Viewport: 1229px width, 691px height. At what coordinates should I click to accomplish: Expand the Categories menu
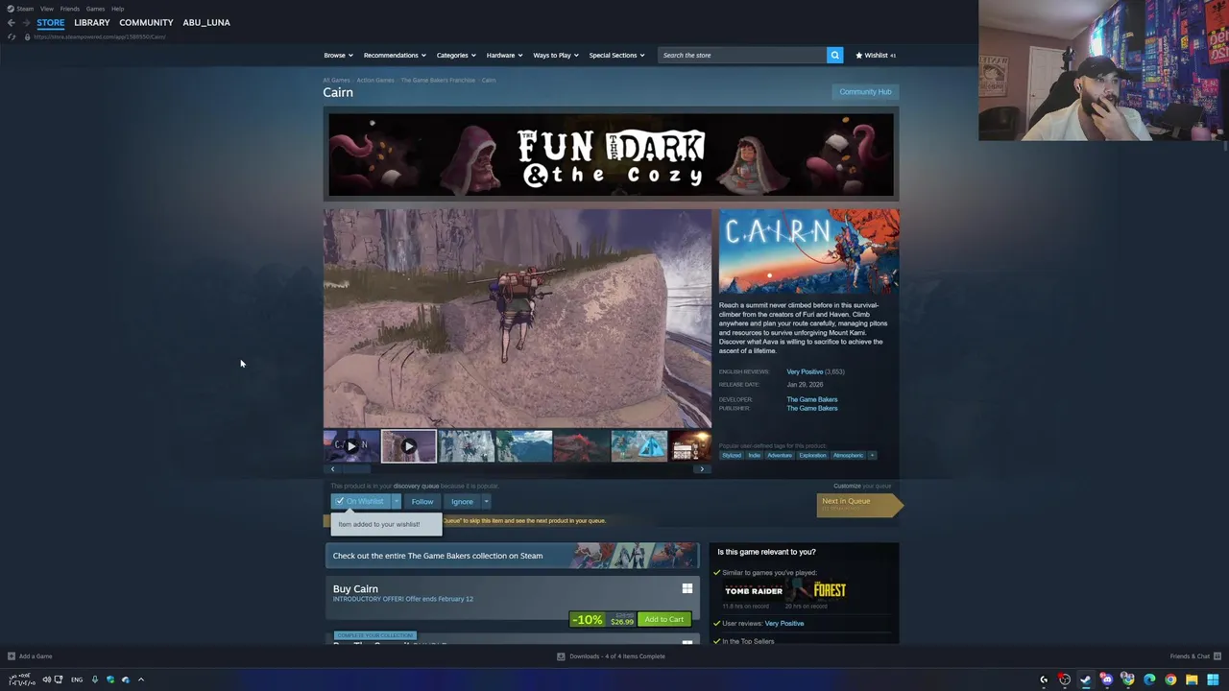click(456, 55)
